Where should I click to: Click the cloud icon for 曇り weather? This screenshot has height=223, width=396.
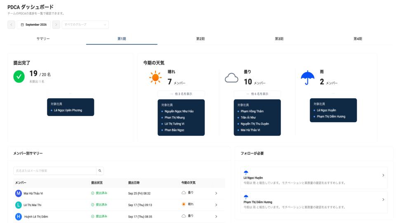tap(231, 78)
